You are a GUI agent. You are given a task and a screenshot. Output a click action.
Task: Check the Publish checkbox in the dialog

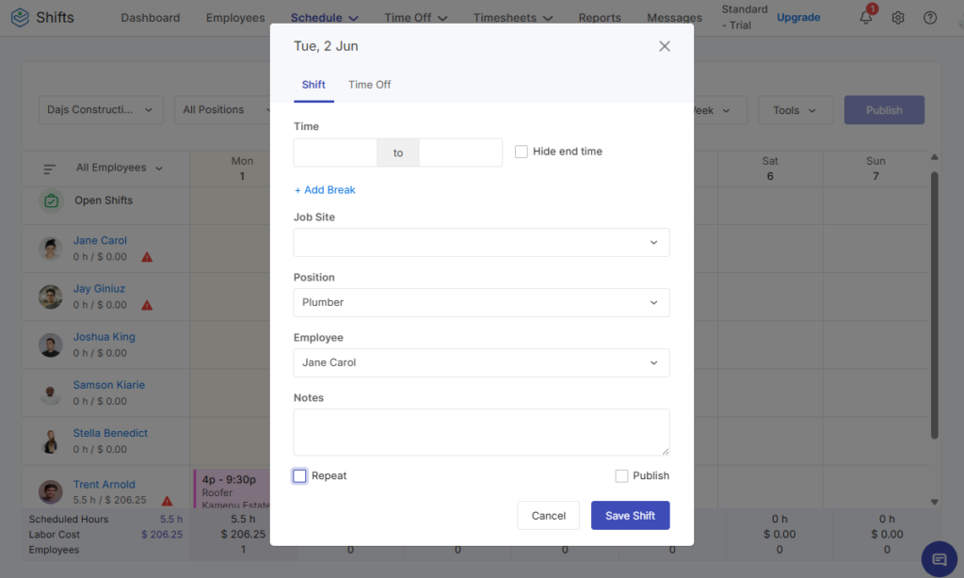621,476
